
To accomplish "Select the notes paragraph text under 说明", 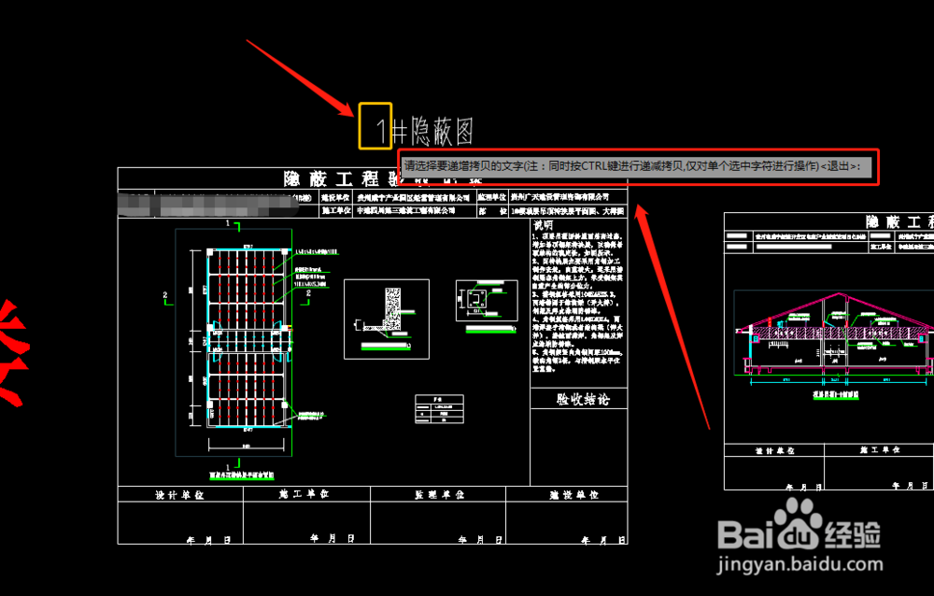I will pyautogui.click(x=578, y=303).
